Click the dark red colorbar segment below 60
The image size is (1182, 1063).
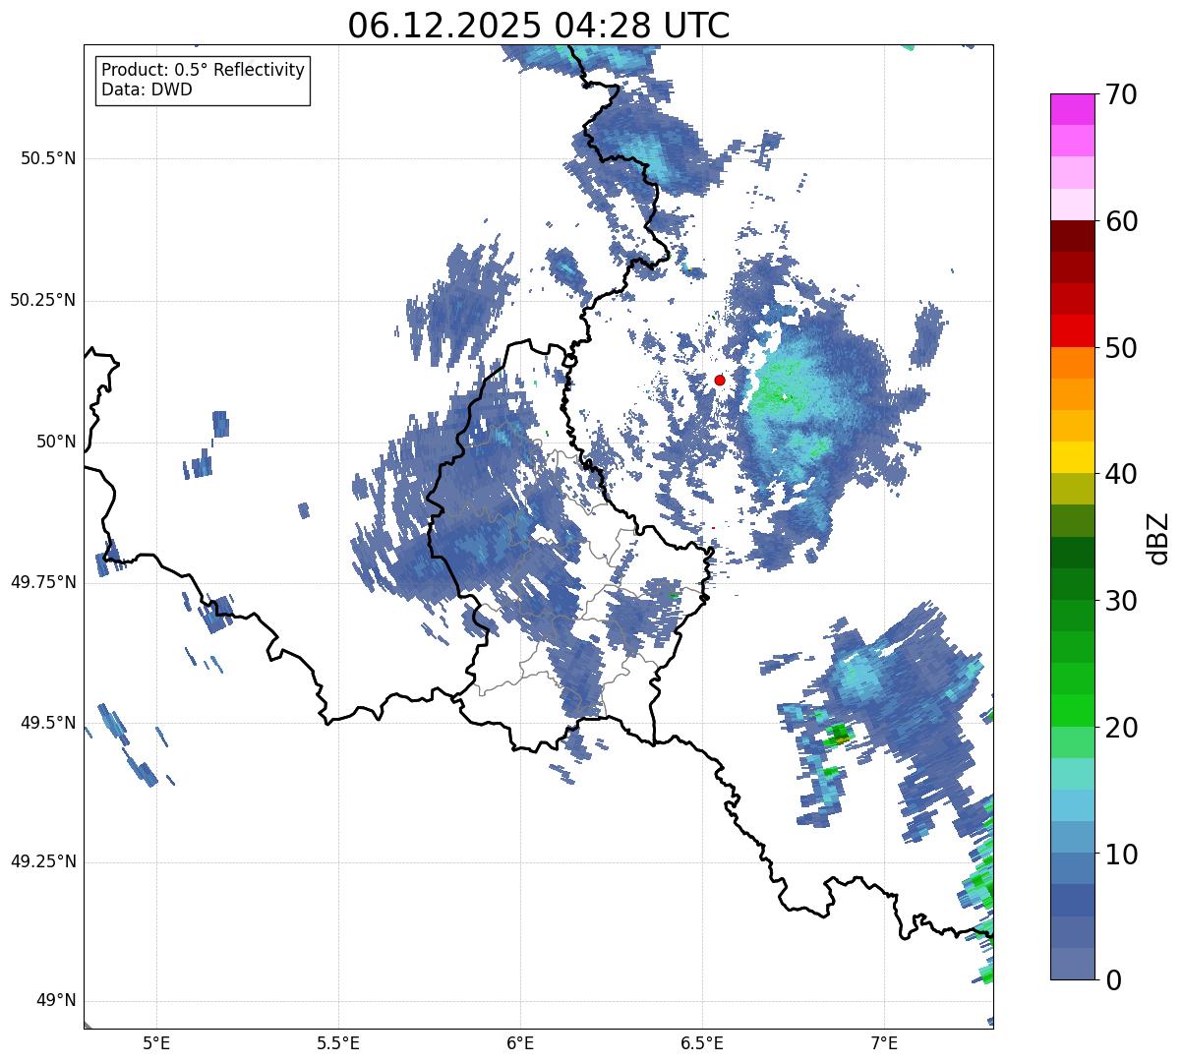pos(1072,237)
